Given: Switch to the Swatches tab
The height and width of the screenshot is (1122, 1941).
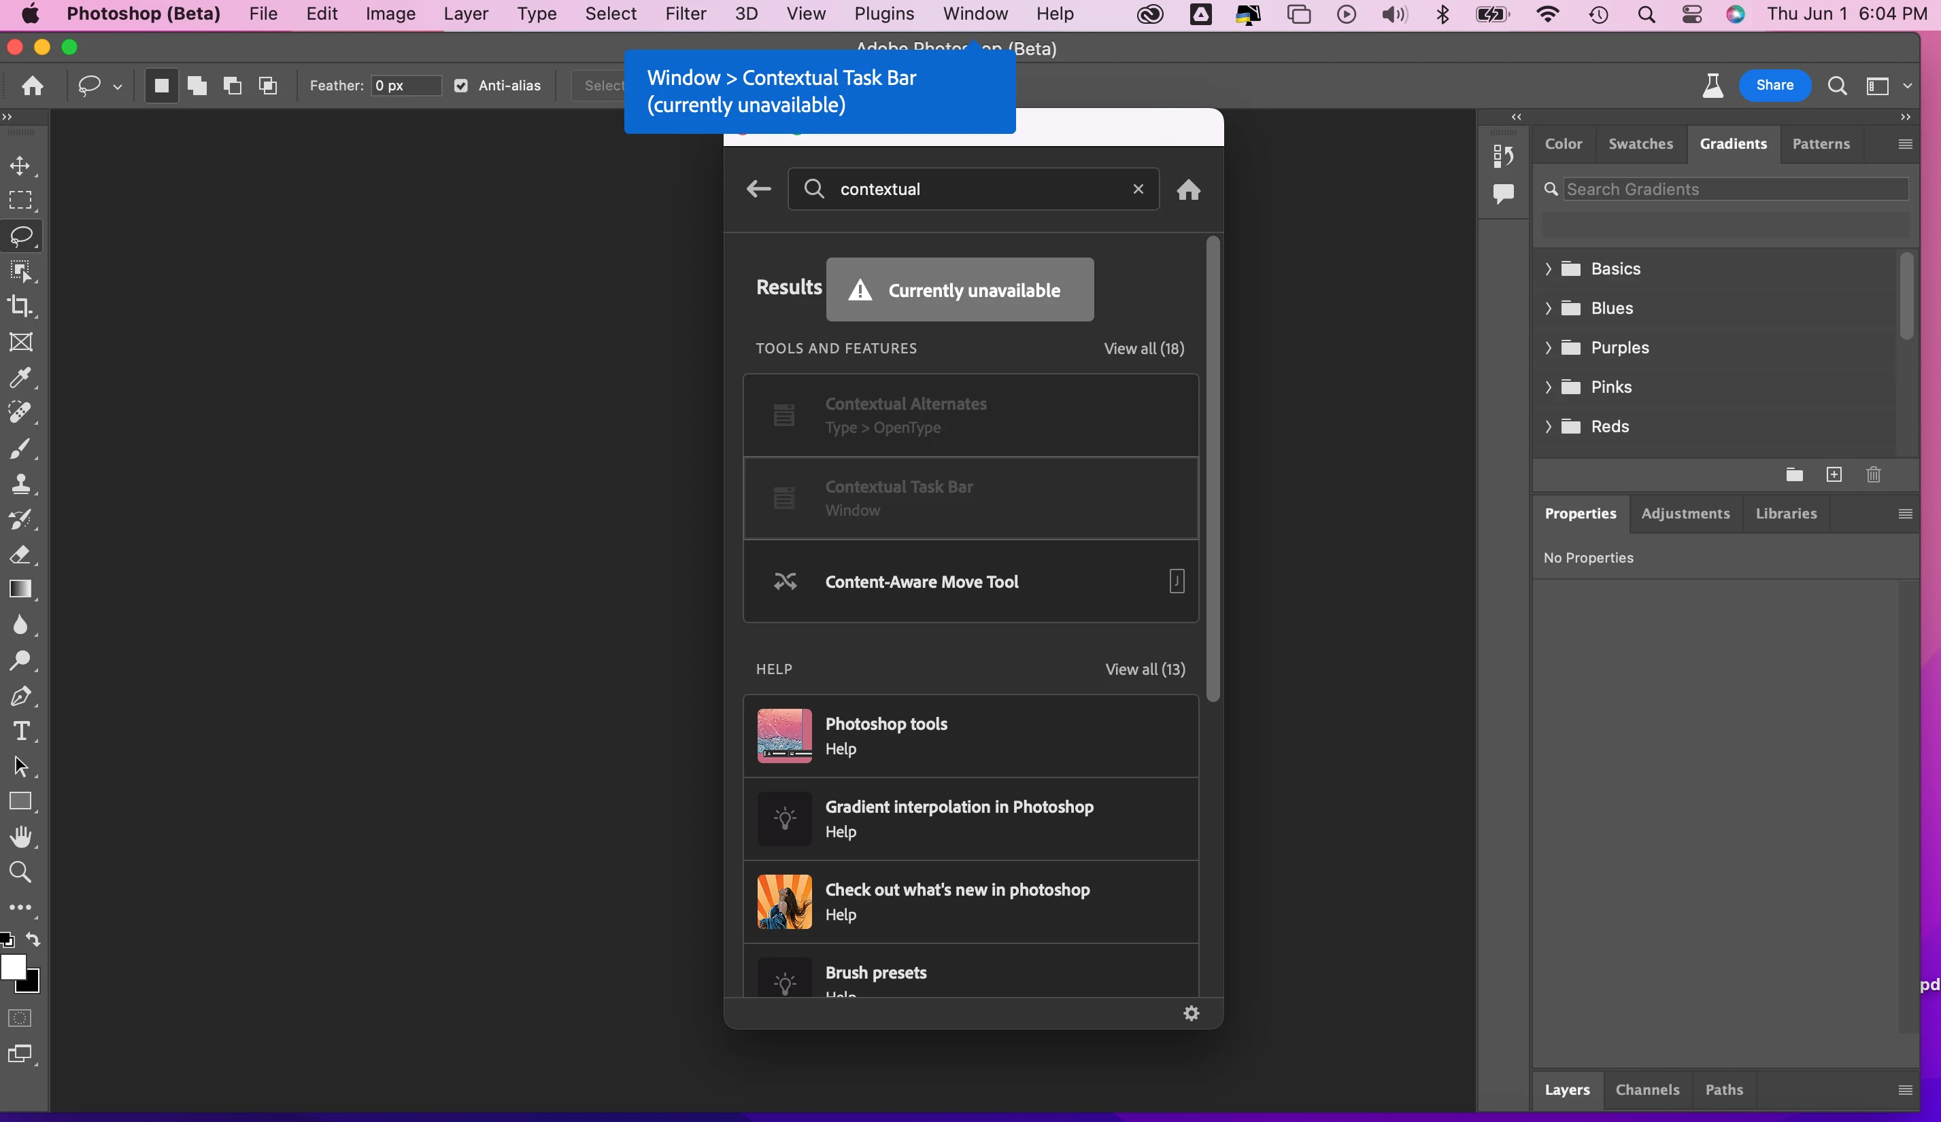Looking at the screenshot, I should coord(1640,144).
